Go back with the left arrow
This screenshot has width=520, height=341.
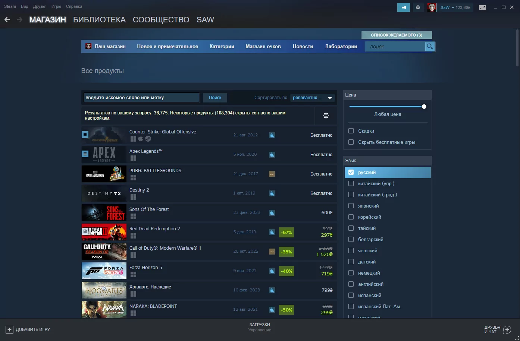coord(7,20)
